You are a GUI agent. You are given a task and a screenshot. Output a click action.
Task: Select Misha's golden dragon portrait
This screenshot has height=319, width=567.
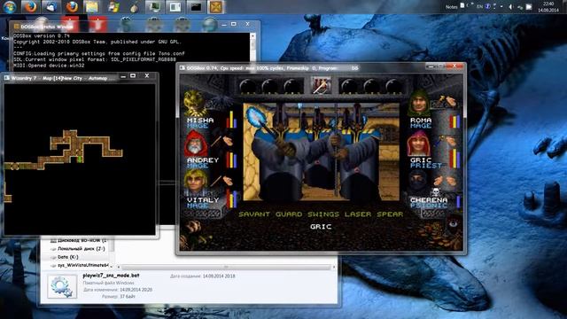[x=195, y=103]
